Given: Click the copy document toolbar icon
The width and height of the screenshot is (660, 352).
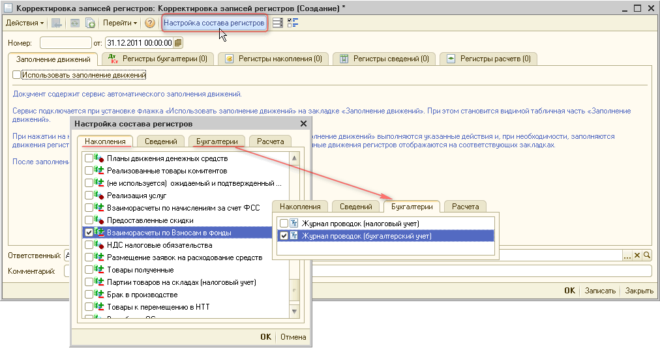Looking at the screenshot, I should pyautogui.click(x=91, y=23).
